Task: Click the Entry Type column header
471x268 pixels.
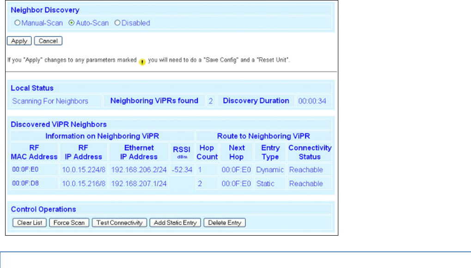Action: click(270, 152)
